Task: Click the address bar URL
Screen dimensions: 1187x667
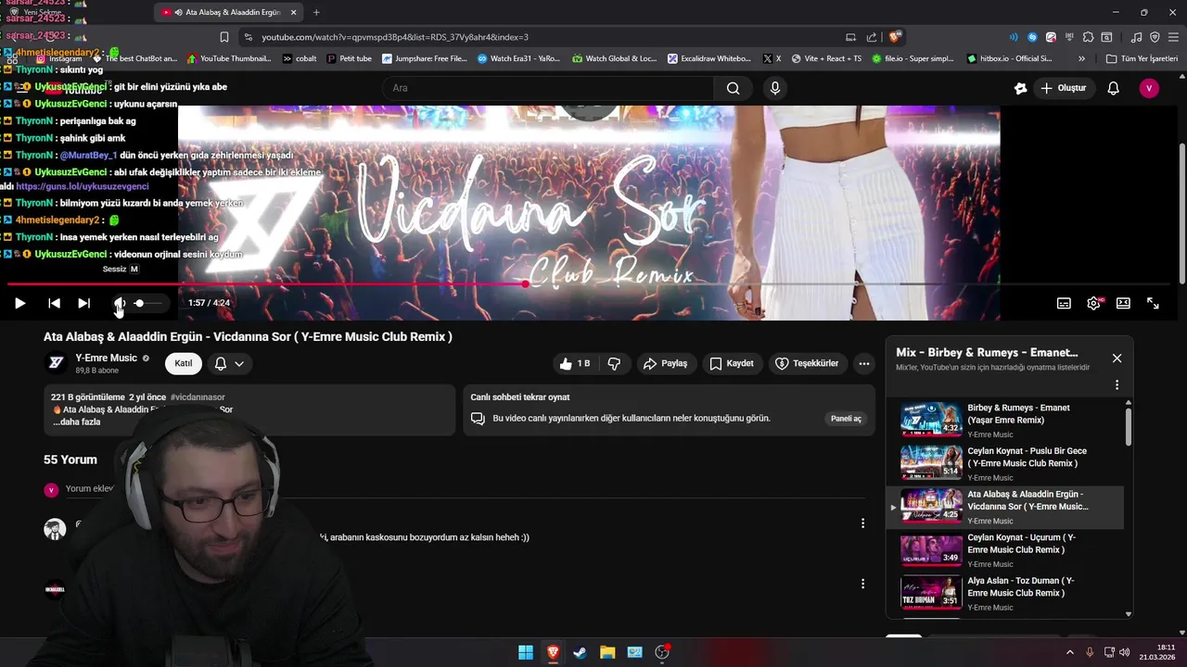Action: [394, 37]
